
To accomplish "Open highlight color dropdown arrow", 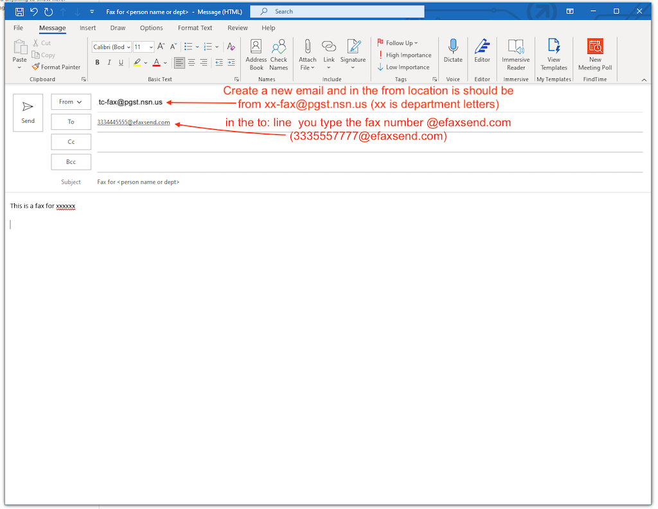I will coord(146,63).
